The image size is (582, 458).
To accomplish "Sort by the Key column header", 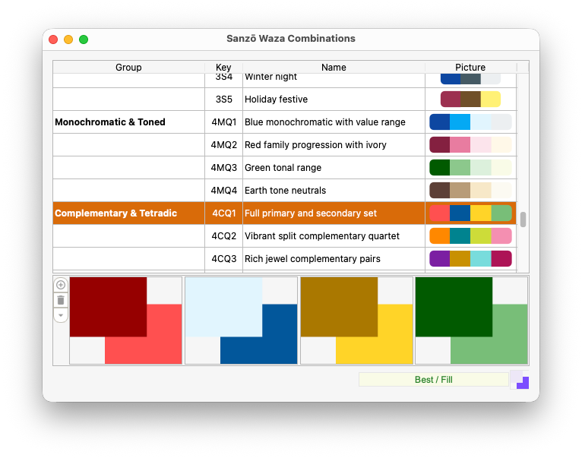I will coord(223,67).
